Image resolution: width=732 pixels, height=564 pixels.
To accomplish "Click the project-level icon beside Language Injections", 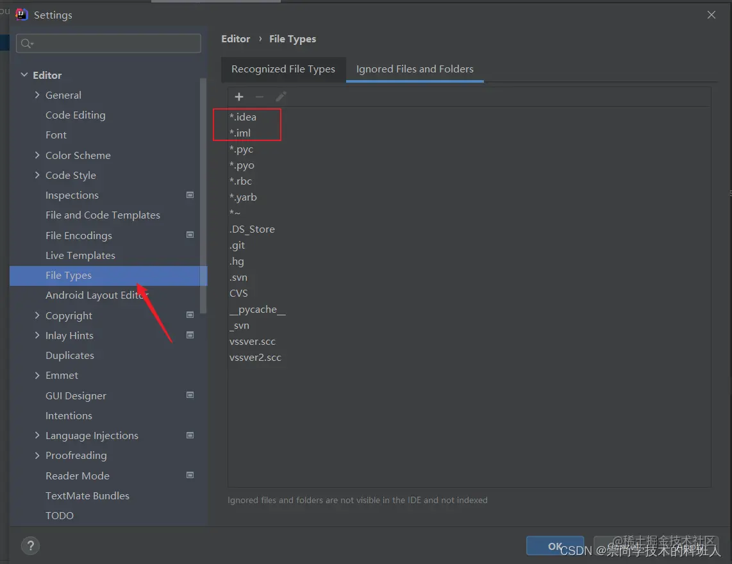I will point(190,435).
